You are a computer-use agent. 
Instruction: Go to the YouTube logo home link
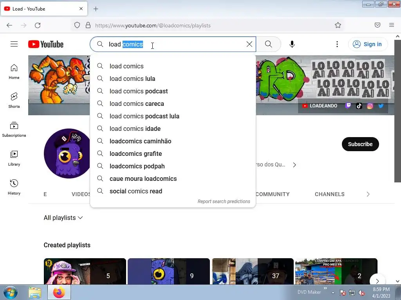point(46,44)
